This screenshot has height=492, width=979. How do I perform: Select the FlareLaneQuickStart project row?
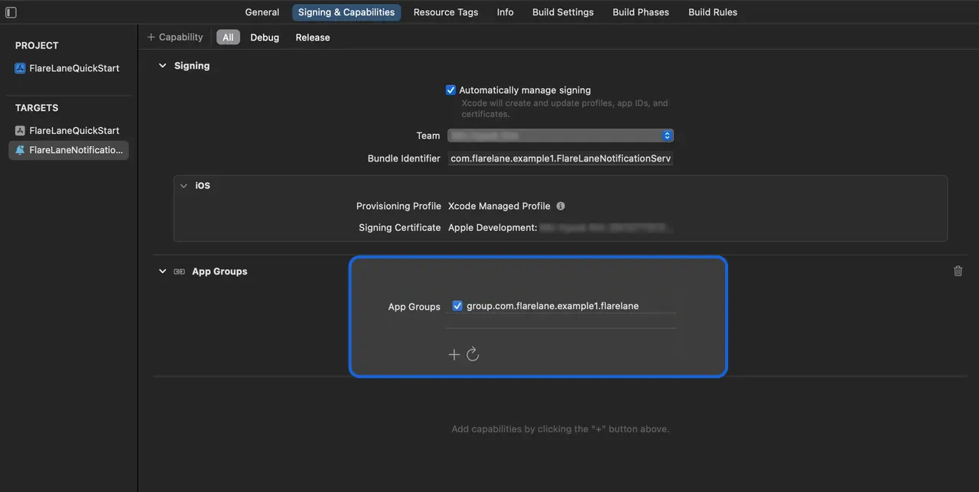(69, 68)
